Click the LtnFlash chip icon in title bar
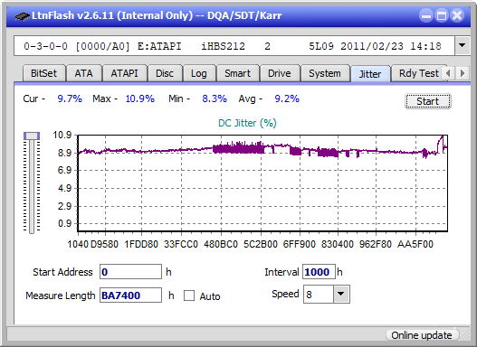The image size is (477, 347). [x=23, y=15]
